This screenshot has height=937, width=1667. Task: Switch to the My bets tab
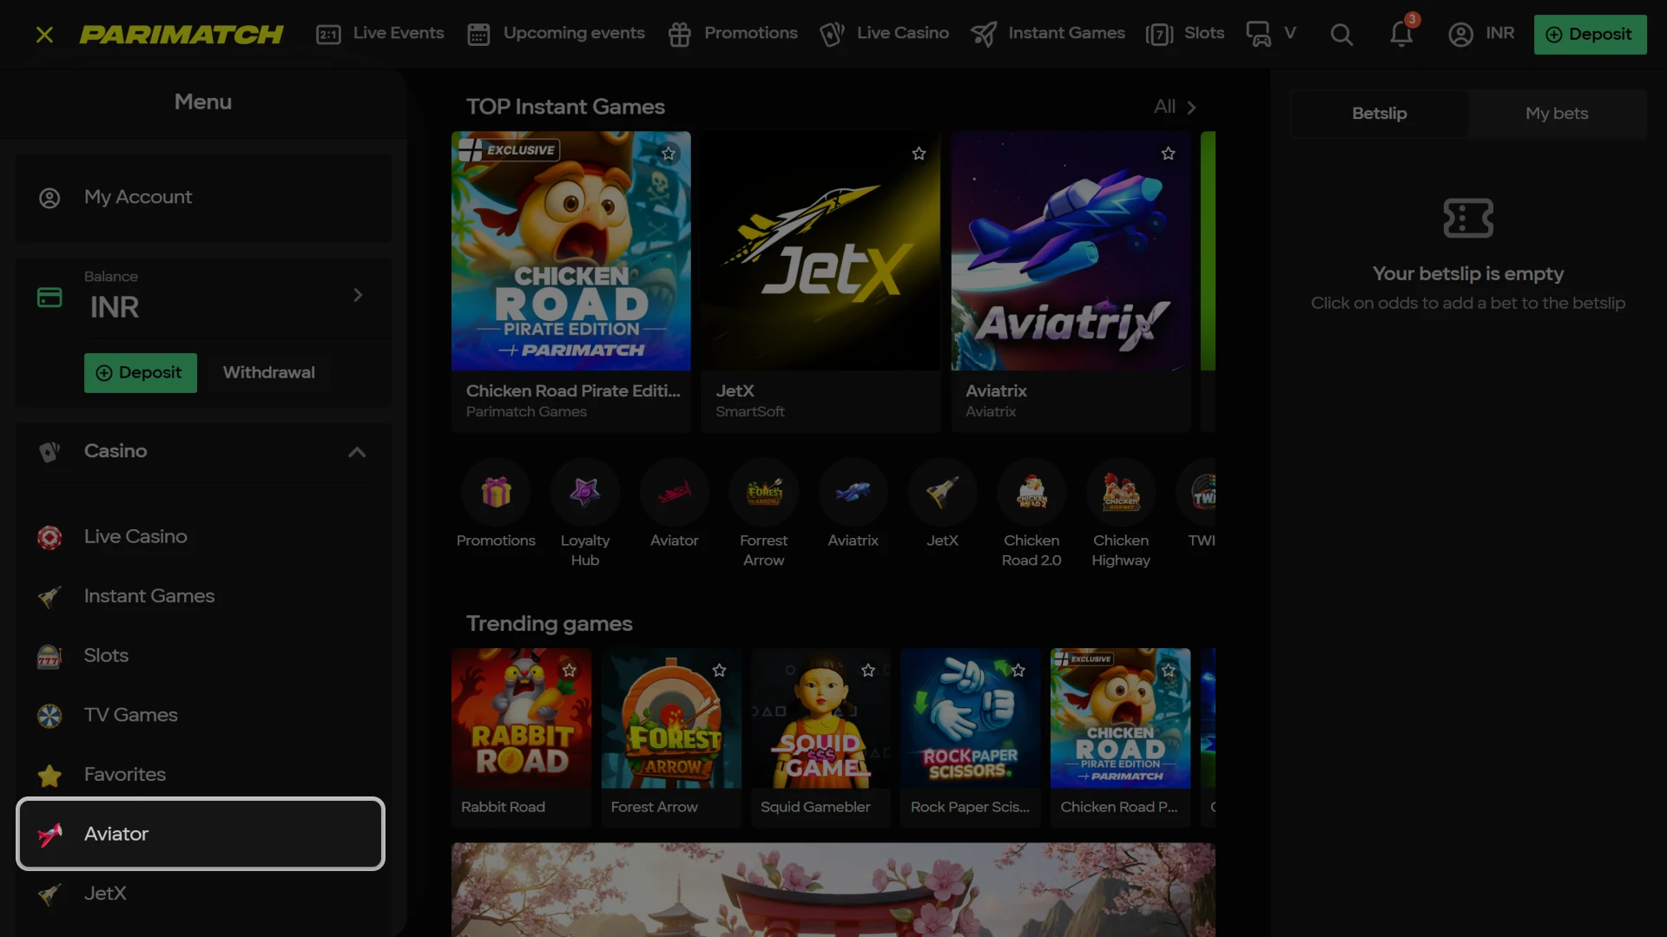click(x=1557, y=114)
